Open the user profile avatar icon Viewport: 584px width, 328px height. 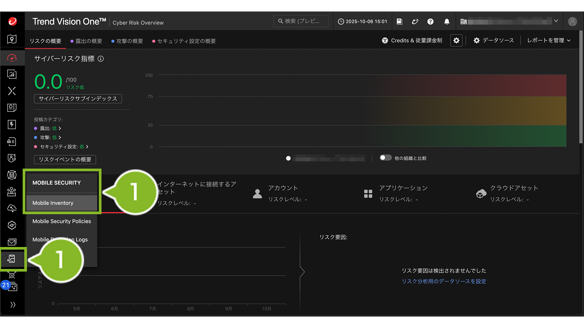point(572,22)
